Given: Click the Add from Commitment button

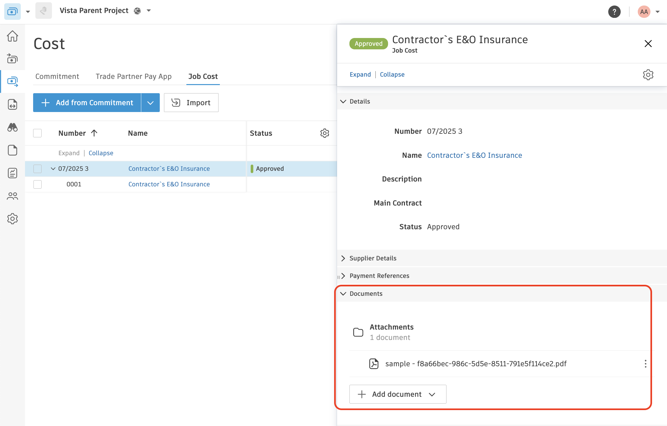Looking at the screenshot, I should coord(87,103).
